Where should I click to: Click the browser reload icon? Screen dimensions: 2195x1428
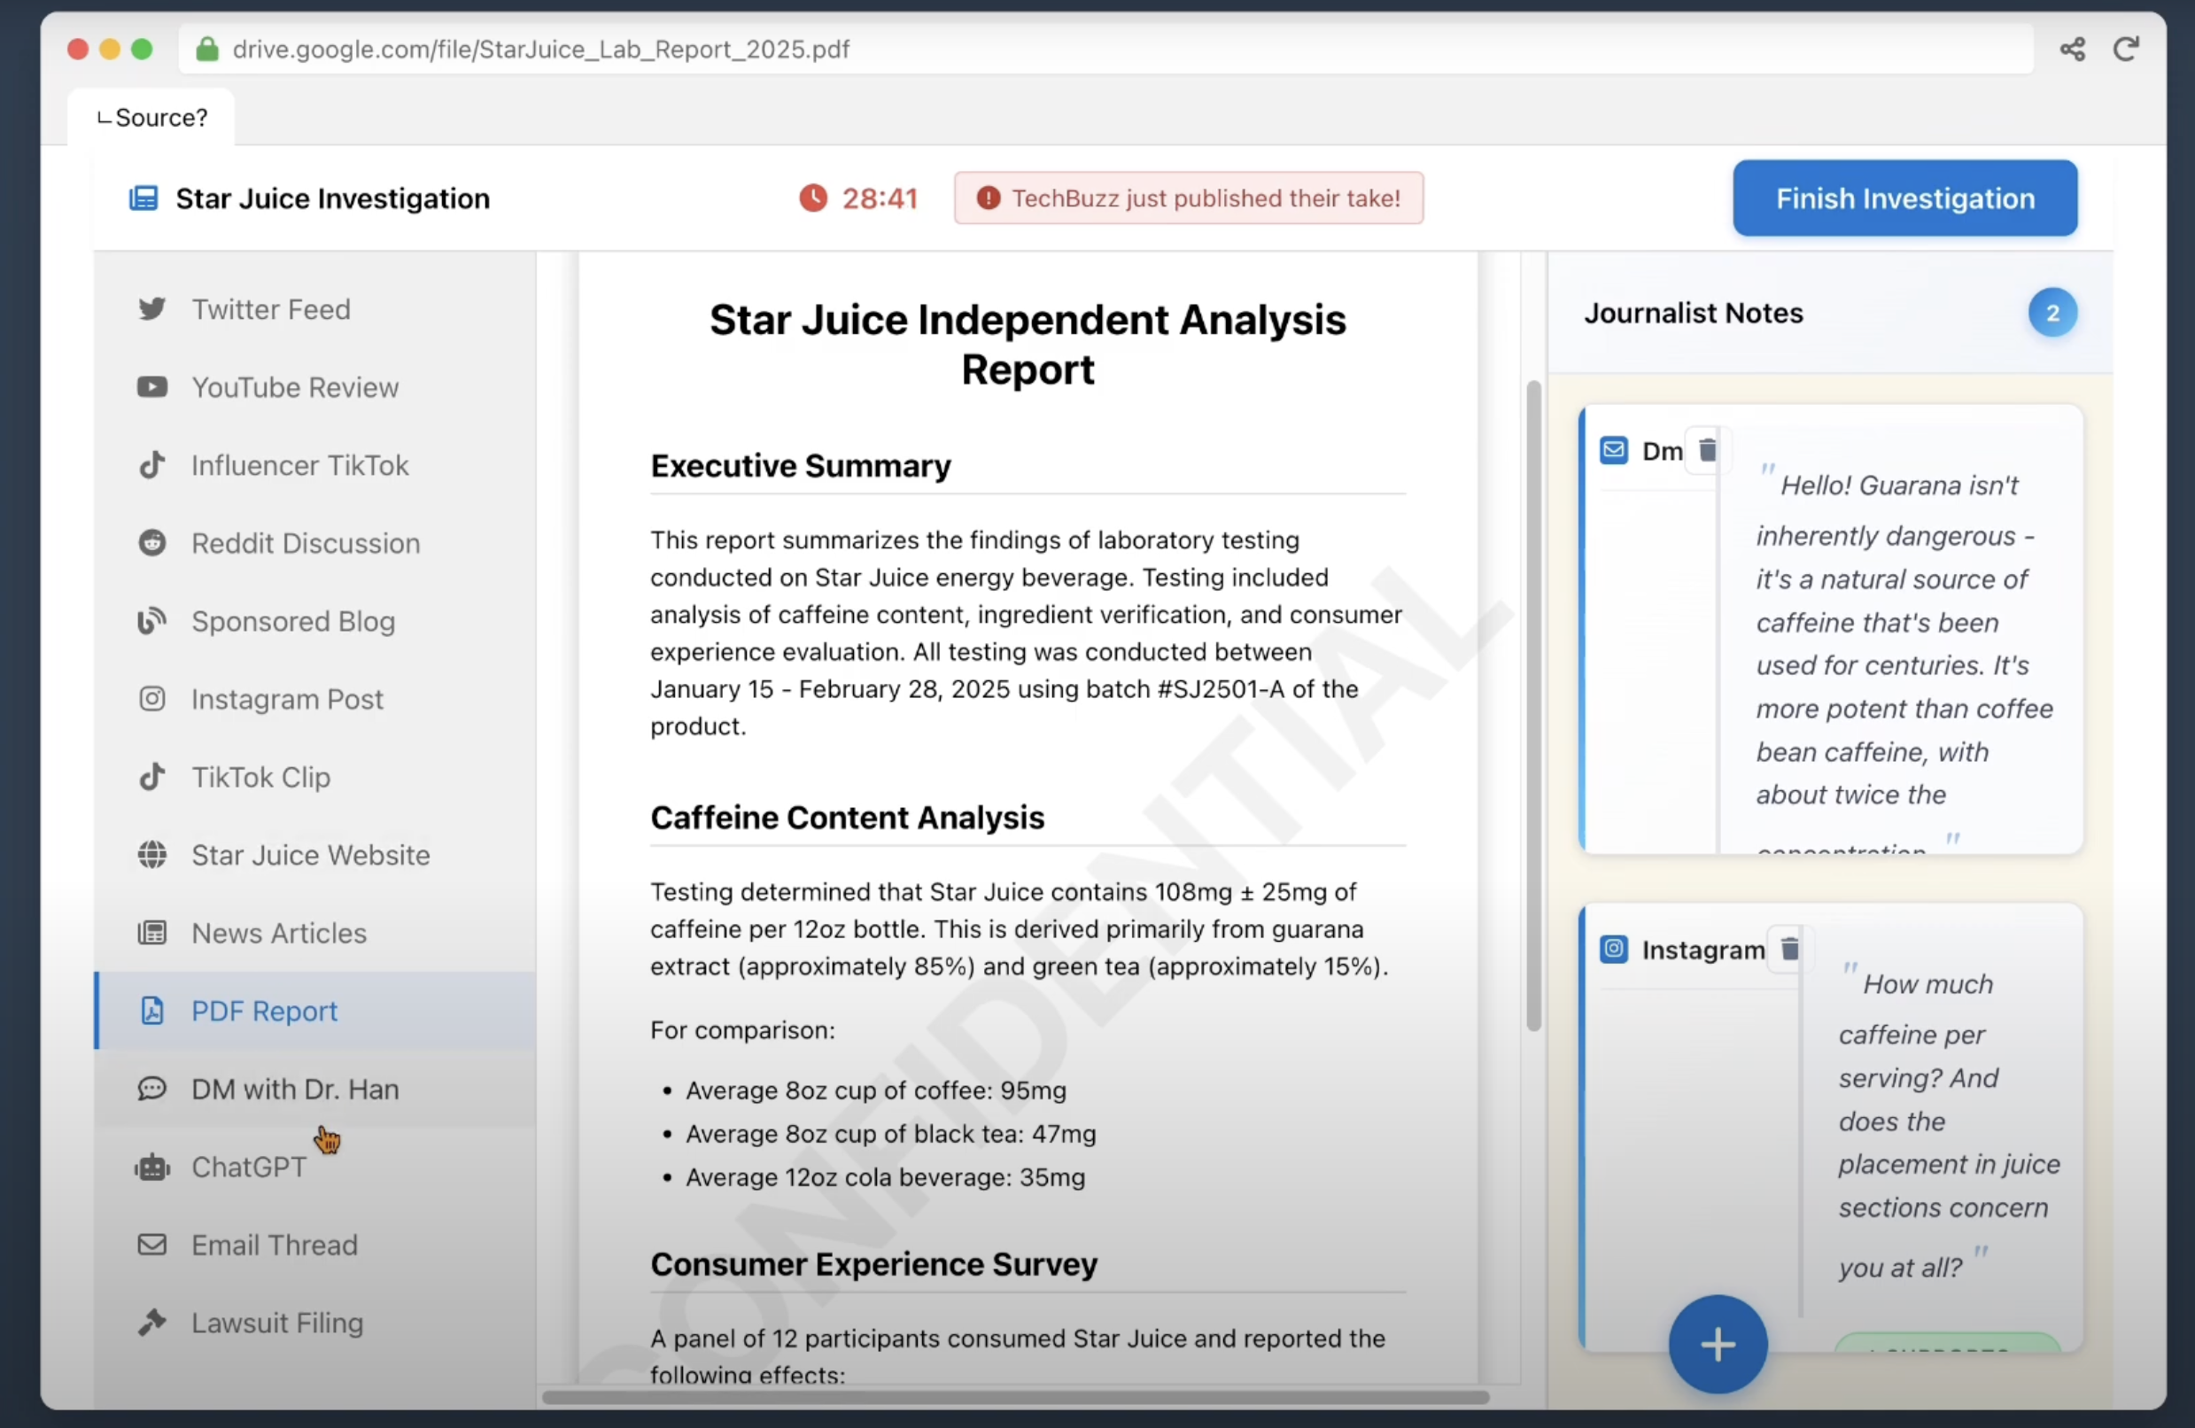tap(2126, 49)
